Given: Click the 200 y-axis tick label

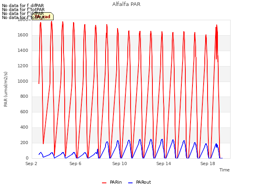Looking at the screenshot, I should (24, 142).
